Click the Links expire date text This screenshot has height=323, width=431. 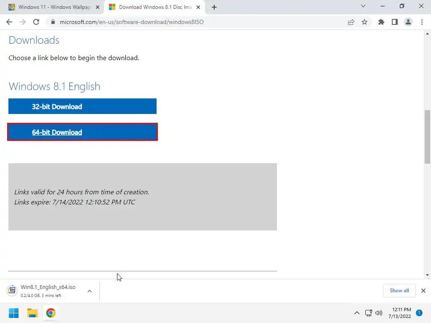[75, 202]
